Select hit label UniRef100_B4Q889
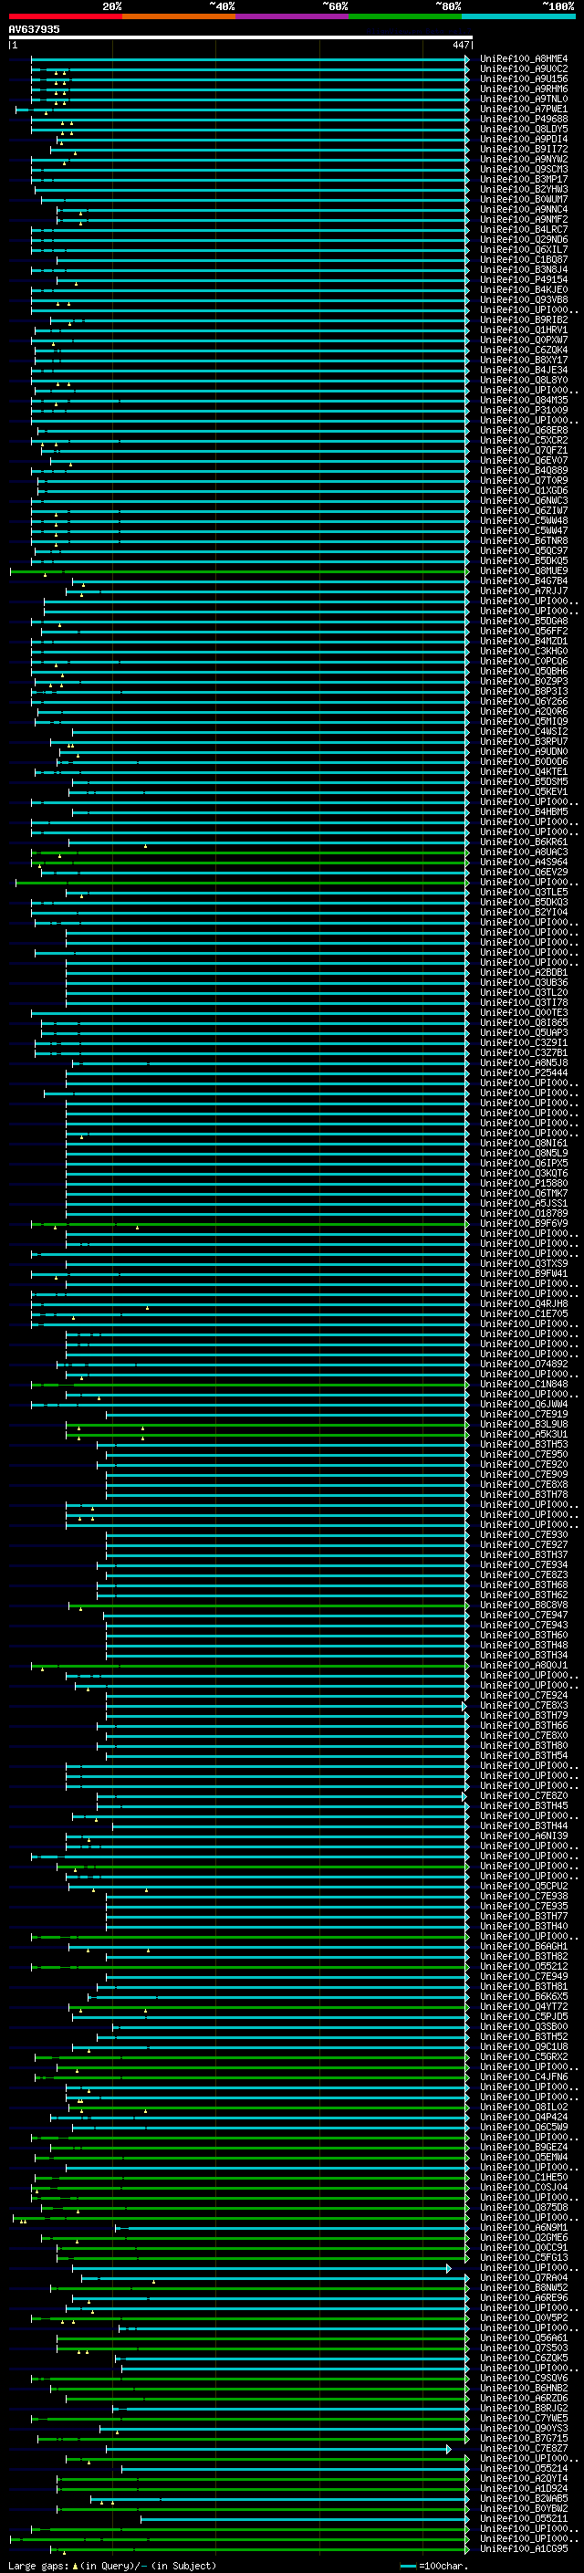584x2573 pixels. 524,470
